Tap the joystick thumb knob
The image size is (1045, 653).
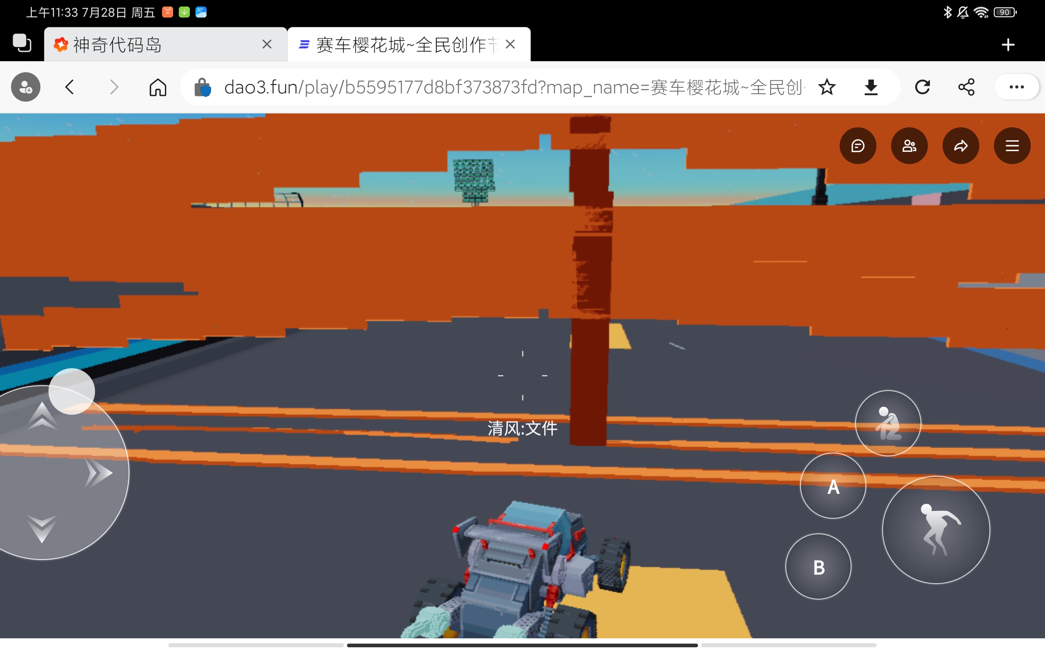[72, 391]
